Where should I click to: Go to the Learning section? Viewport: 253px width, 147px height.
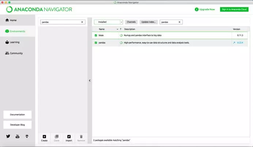point(18,42)
